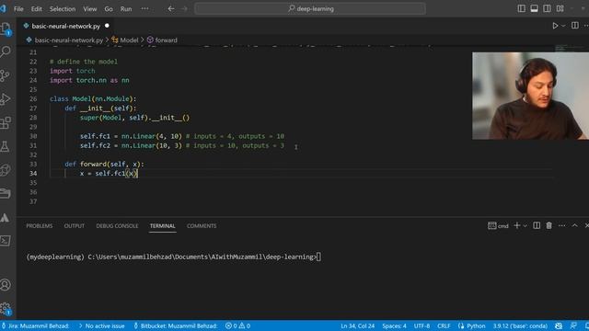
Task: Open the Run and Debug view
Action: point(5,99)
